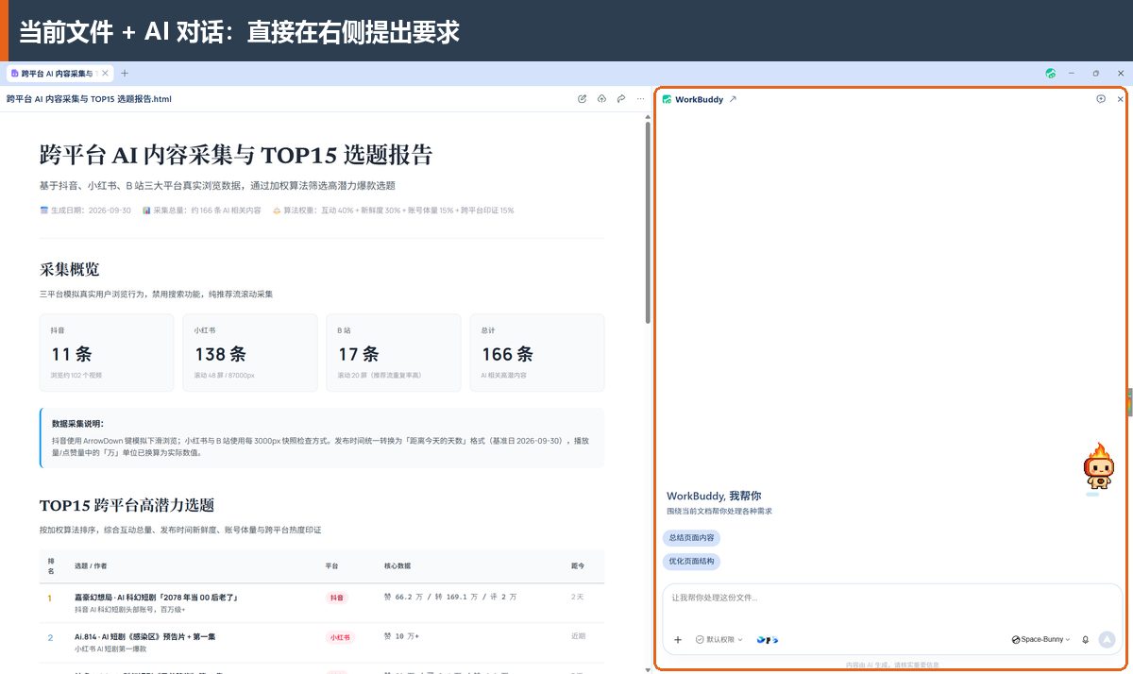The image size is (1133, 674).
Task: Click the 数据采集说明 heading
Action: click(77, 424)
